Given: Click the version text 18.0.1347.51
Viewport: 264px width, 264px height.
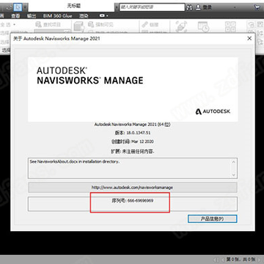Looking at the screenshot, I should tap(133, 133).
